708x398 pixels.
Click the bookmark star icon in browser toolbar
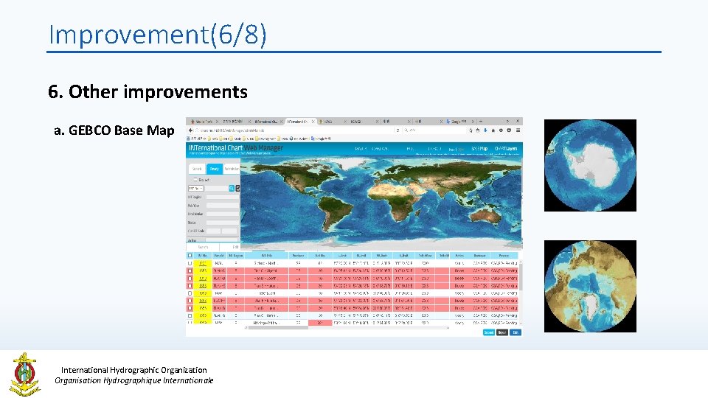471,130
